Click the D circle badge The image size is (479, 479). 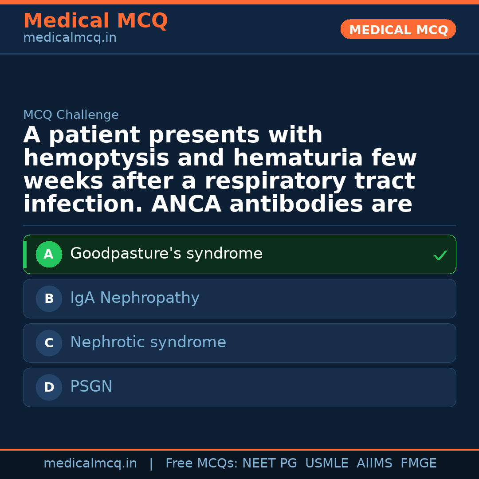click(49, 387)
